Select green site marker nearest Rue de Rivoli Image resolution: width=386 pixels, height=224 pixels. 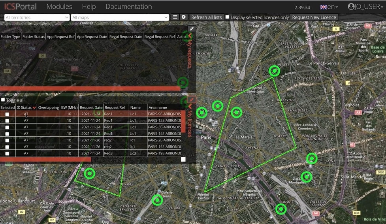coord(202,113)
